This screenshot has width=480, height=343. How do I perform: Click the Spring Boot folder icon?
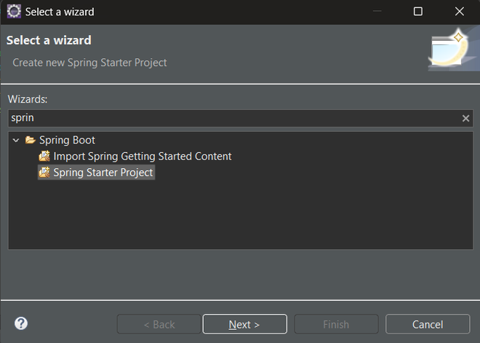(30, 140)
